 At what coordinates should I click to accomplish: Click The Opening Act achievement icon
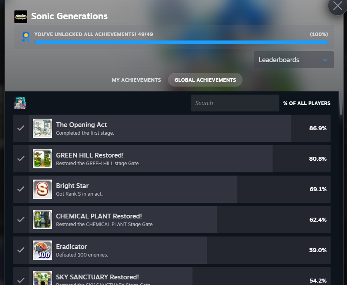point(42,128)
